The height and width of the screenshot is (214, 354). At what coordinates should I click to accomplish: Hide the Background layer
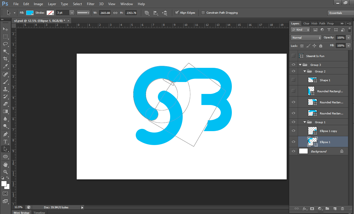click(x=293, y=151)
